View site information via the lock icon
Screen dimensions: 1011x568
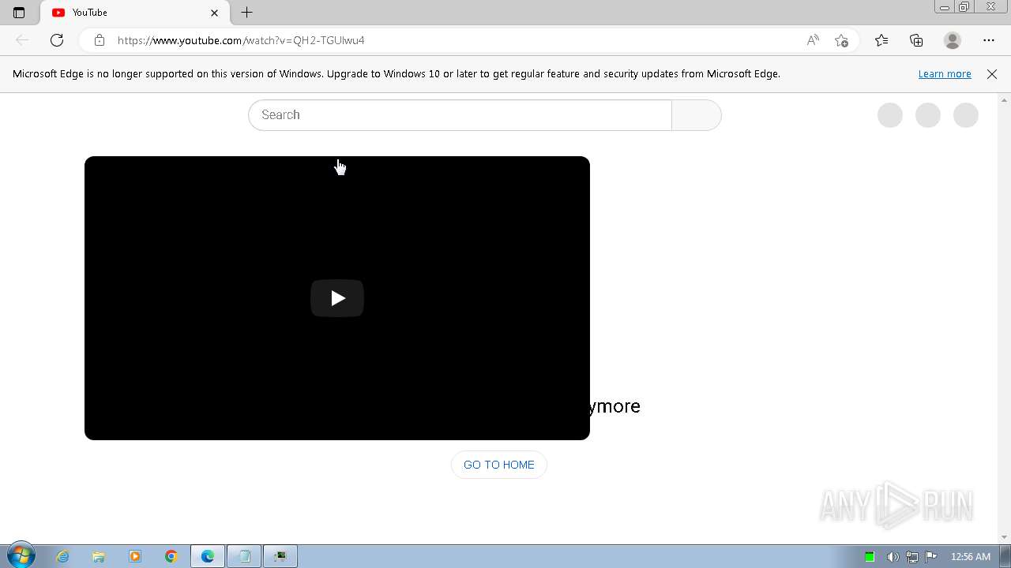coord(100,40)
